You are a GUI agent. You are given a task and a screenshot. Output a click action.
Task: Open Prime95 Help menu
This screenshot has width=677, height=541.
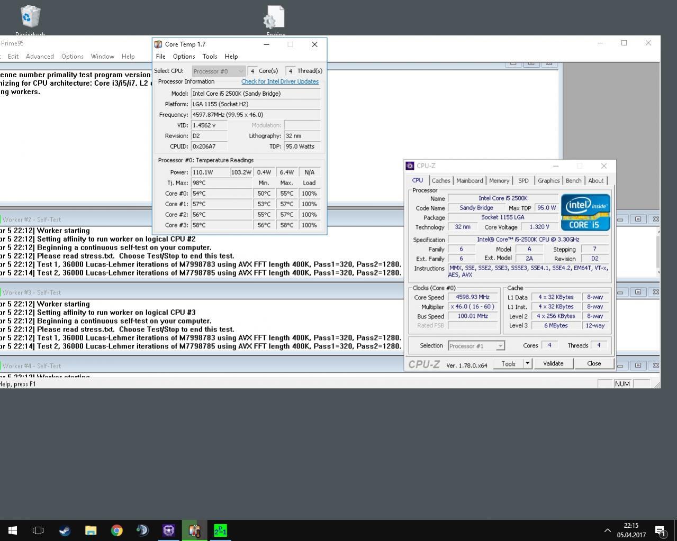point(128,57)
